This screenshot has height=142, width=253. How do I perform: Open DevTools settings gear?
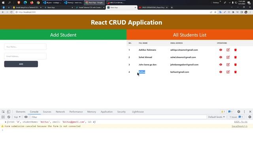(239, 112)
